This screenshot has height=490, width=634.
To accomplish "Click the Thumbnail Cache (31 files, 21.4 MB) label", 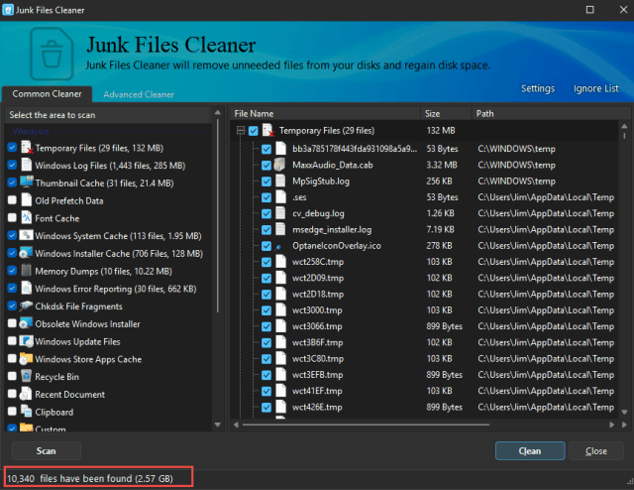I will [104, 184].
